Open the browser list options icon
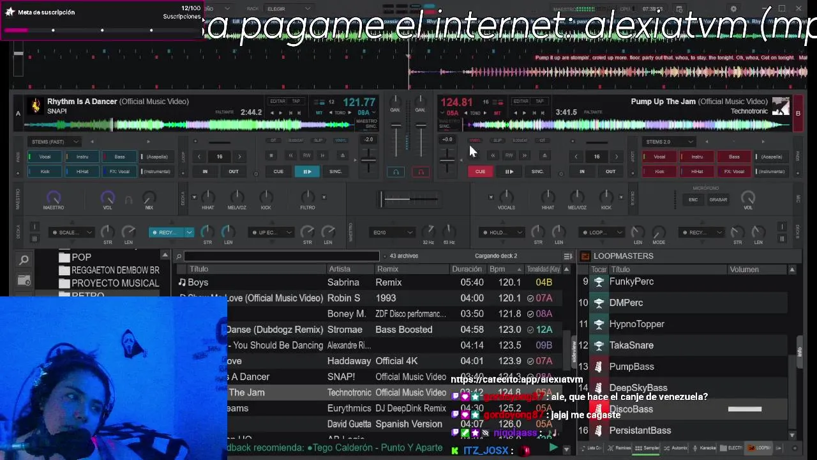The width and height of the screenshot is (817, 460). click(567, 256)
